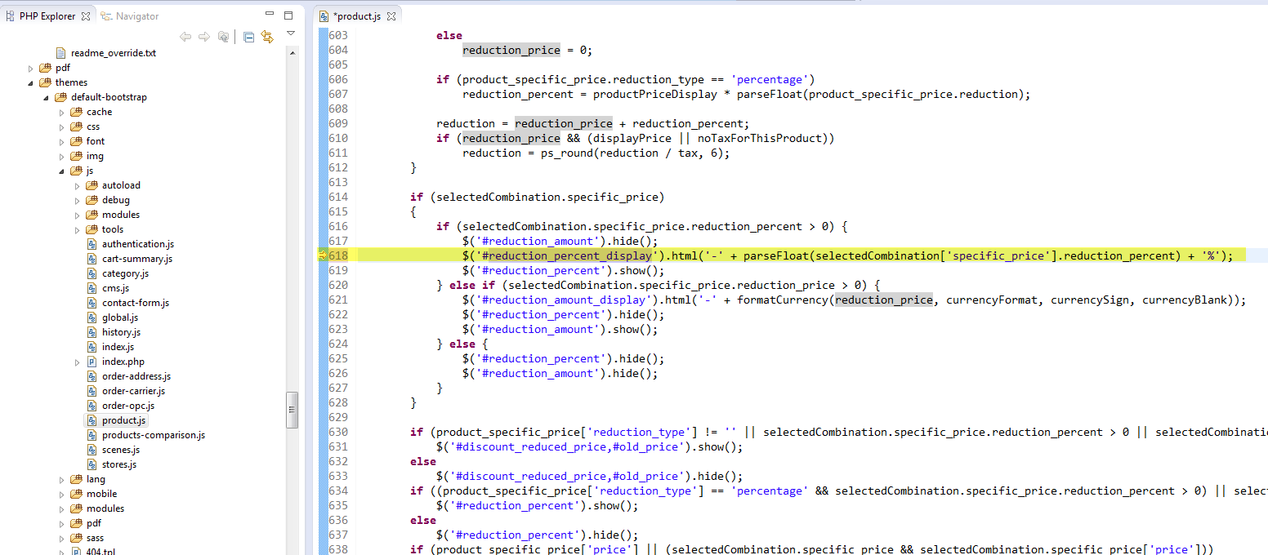Image resolution: width=1268 pixels, height=555 pixels.
Task: Collapse the themes folder
Action: coord(32,82)
